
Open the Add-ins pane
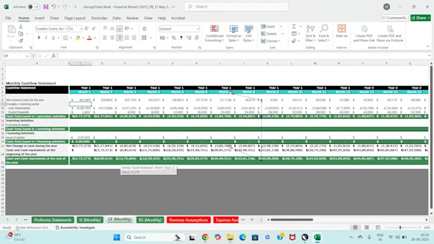pyautogui.click(x=341, y=31)
